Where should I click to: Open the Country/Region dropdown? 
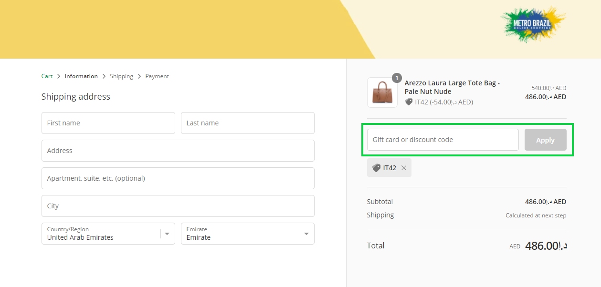(108, 234)
